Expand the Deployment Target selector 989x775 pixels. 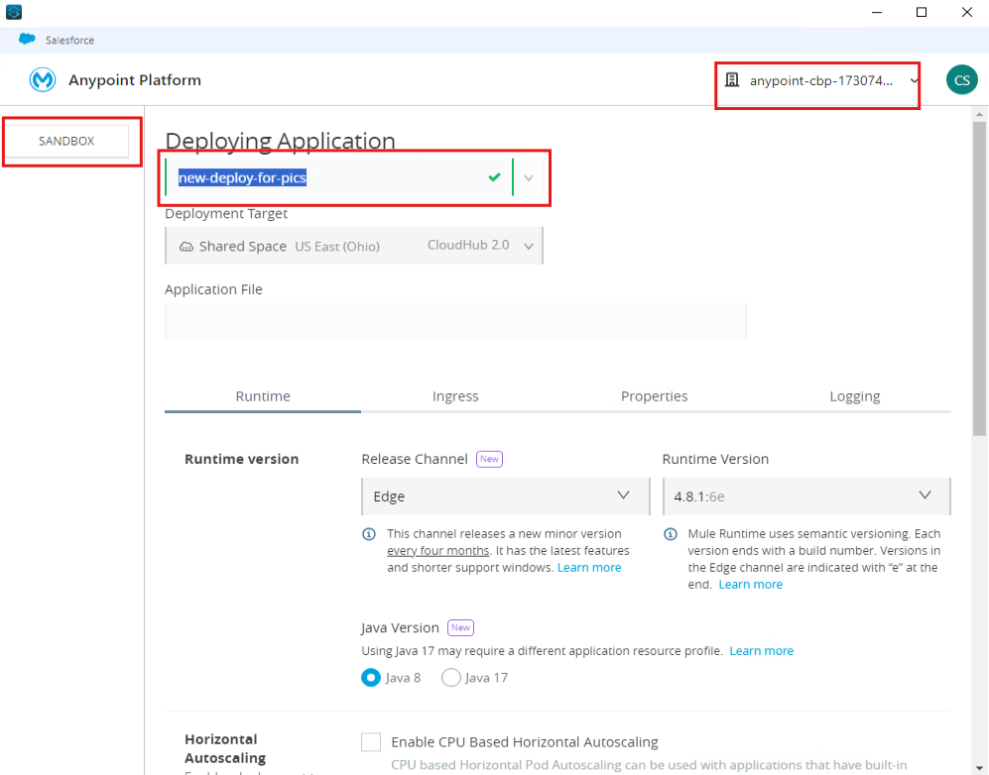(531, 246)
